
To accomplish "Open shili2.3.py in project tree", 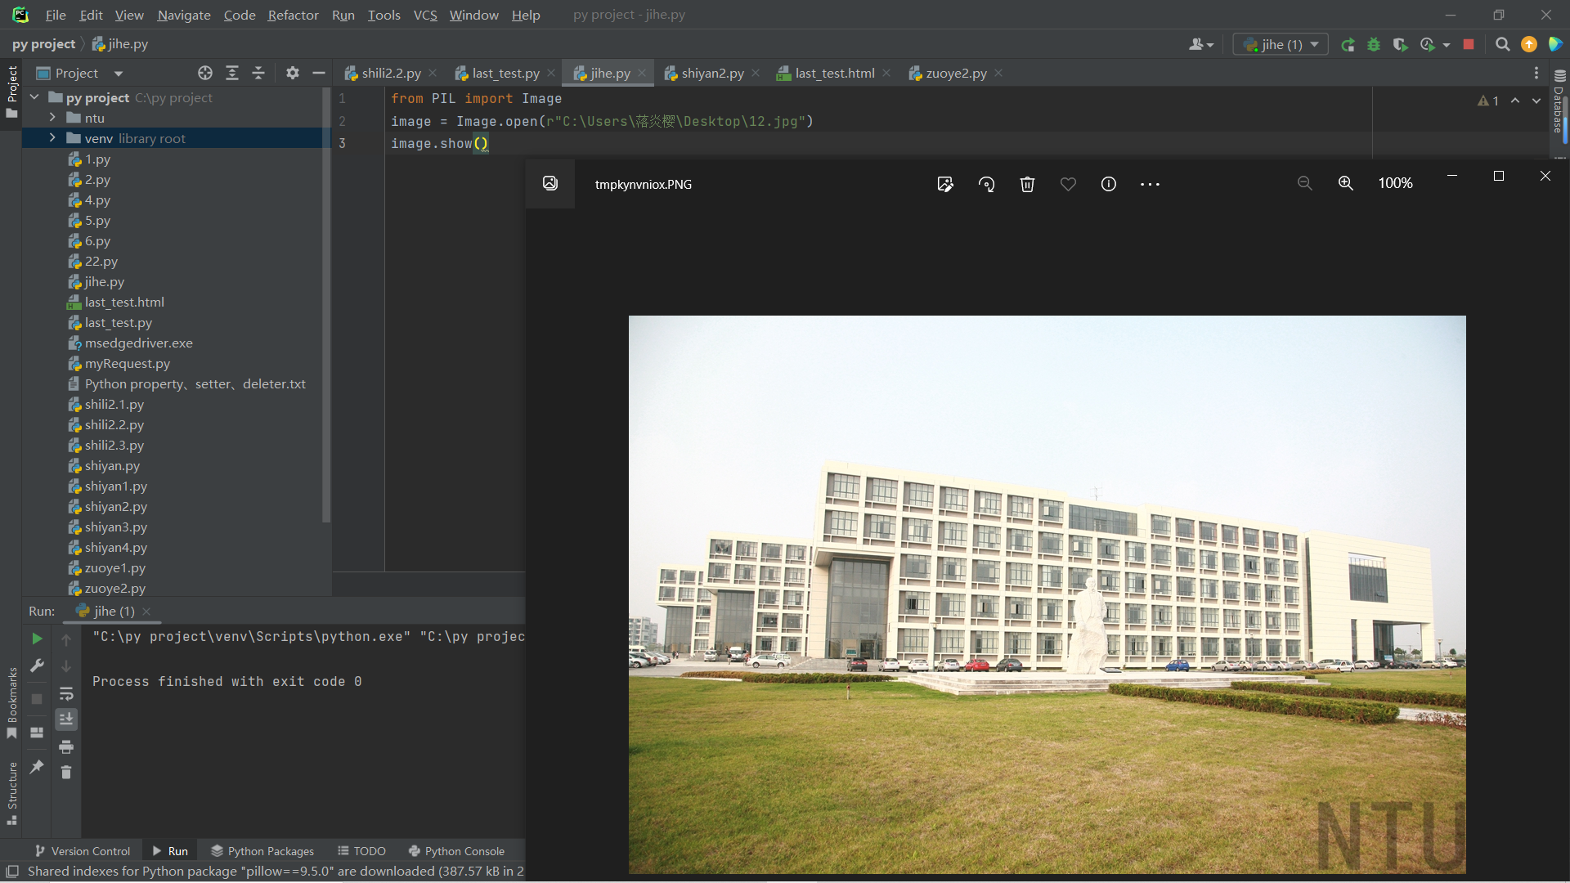I will (x=114, y=446).
